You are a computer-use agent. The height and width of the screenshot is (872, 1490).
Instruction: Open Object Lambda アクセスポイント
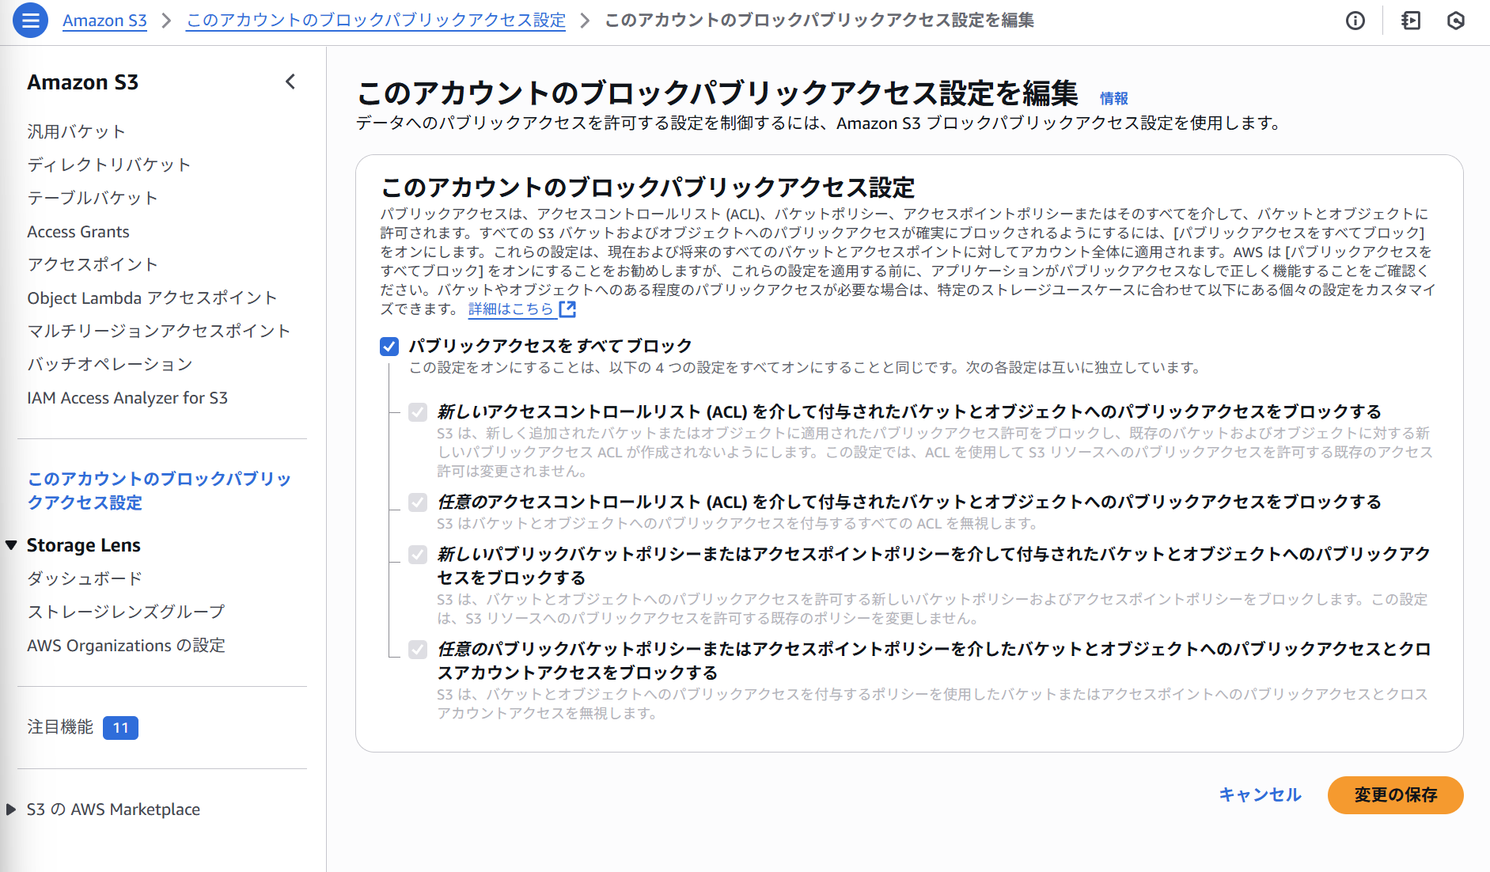152,298
